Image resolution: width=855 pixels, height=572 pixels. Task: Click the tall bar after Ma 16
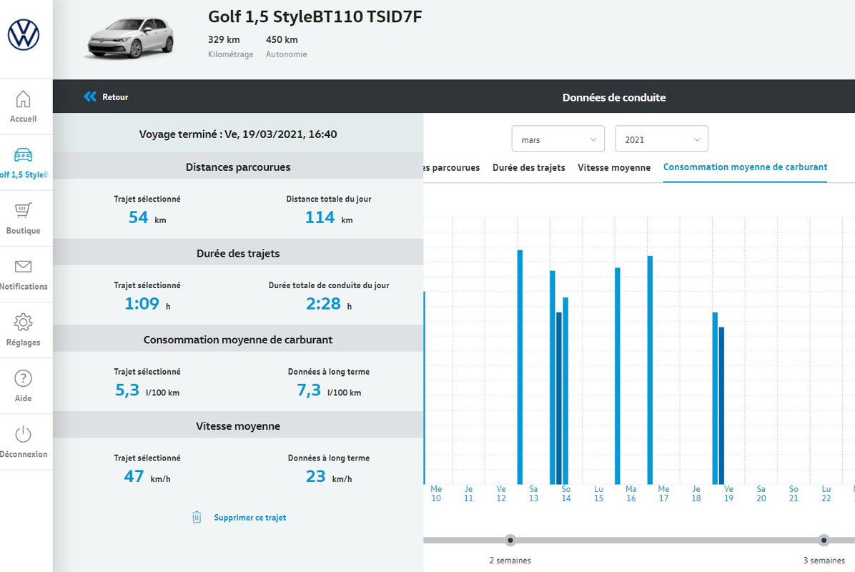coord(650,370)
